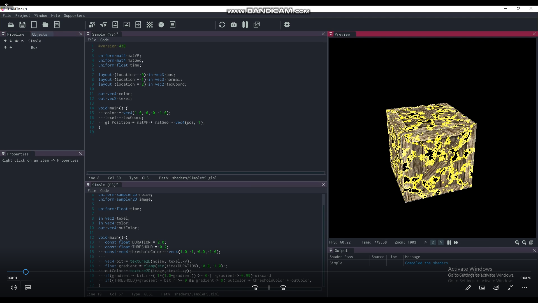Image resolution: width=538 pixels, height=303 pixels.
Task: Click the Open Project icon in toolbar
Action: pyautogui.click(x=11, y=25)
